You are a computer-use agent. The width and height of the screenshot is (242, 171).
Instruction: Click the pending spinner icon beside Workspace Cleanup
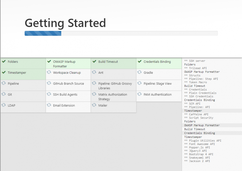[49, 72]
